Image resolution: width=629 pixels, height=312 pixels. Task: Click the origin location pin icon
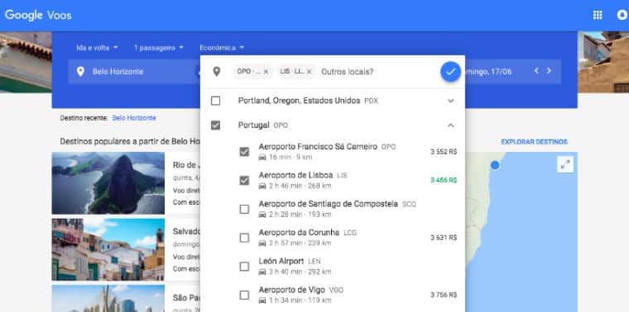pyautogui.click(x=80, y=72)
